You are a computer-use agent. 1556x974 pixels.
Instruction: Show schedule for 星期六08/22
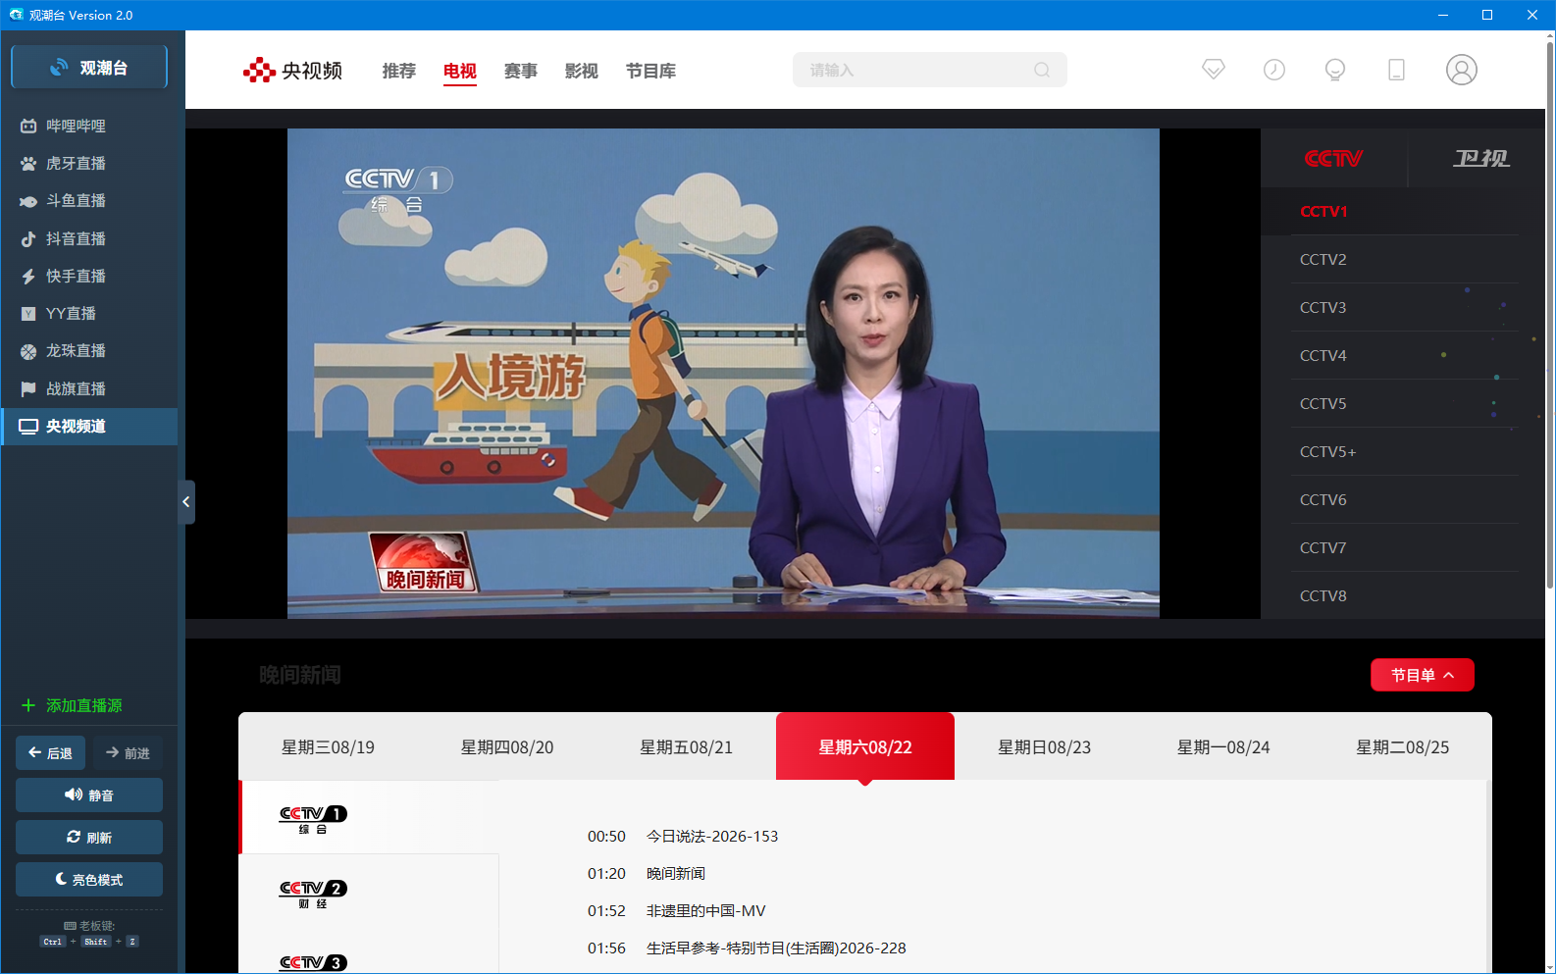(865, 747)
